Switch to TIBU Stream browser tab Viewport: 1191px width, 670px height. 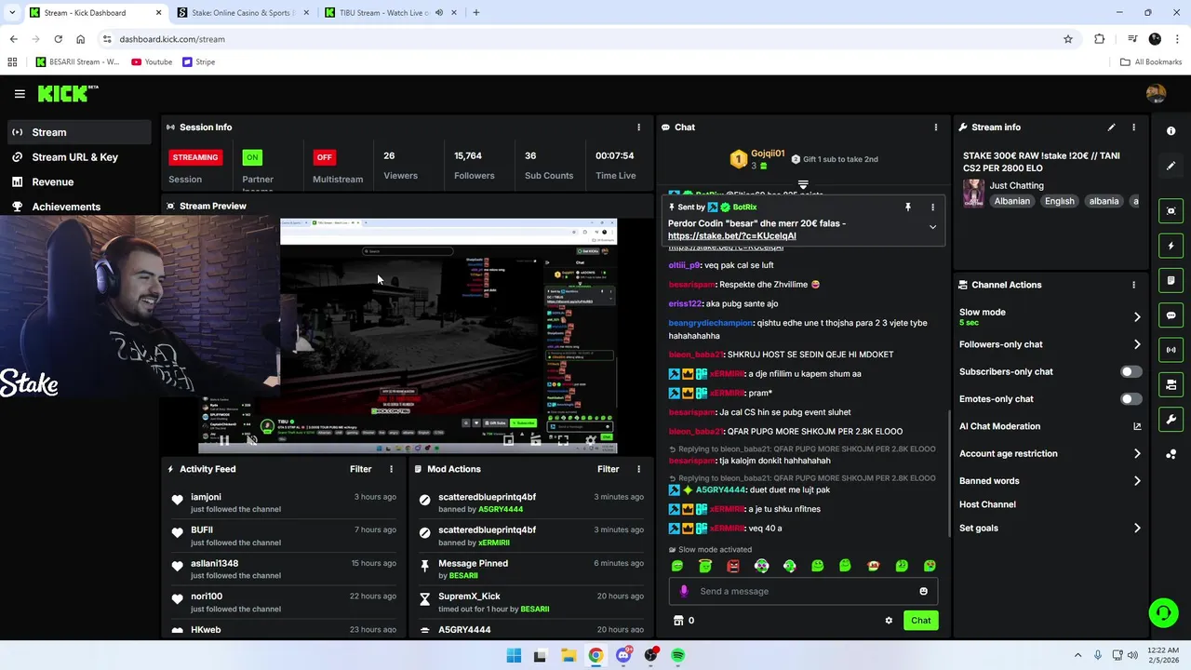click(384, 13)
